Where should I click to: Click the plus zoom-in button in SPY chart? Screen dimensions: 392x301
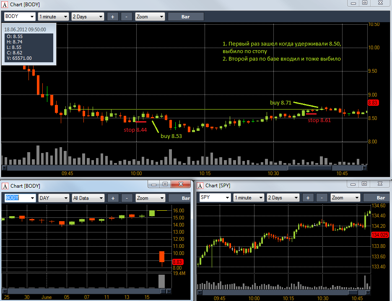(308, 197)
